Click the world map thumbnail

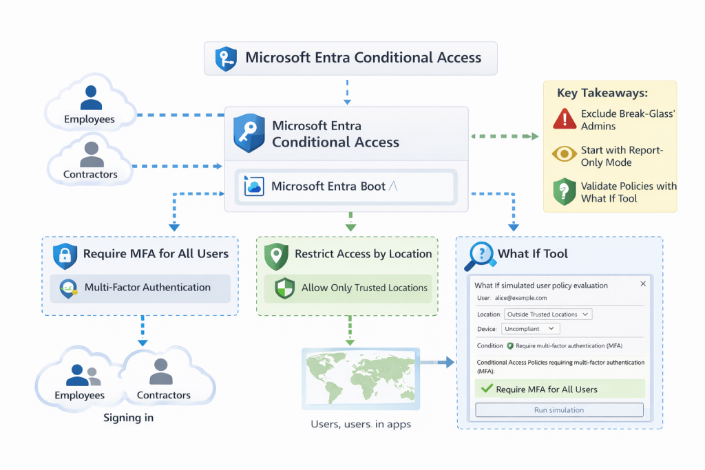pos(361,378)
